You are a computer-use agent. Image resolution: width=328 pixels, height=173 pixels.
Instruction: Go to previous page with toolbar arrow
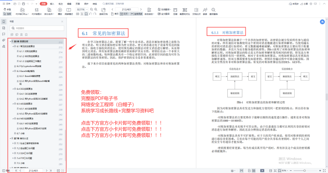[x=113, y=10]
